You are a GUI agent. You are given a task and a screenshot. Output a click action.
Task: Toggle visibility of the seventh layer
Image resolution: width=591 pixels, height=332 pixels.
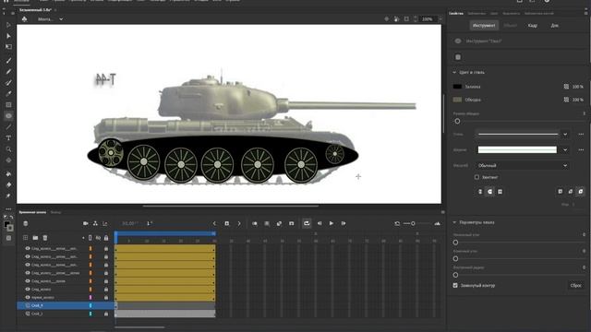[x=28, y=297]
